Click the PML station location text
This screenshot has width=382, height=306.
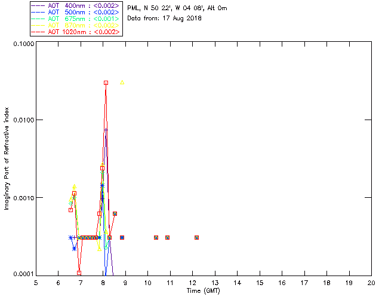pyautogui.click(x=177, y=8)
